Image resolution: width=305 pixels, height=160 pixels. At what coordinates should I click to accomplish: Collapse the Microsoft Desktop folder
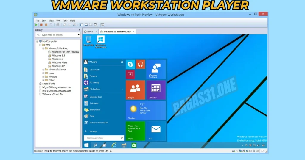click(x=43, y=48)
